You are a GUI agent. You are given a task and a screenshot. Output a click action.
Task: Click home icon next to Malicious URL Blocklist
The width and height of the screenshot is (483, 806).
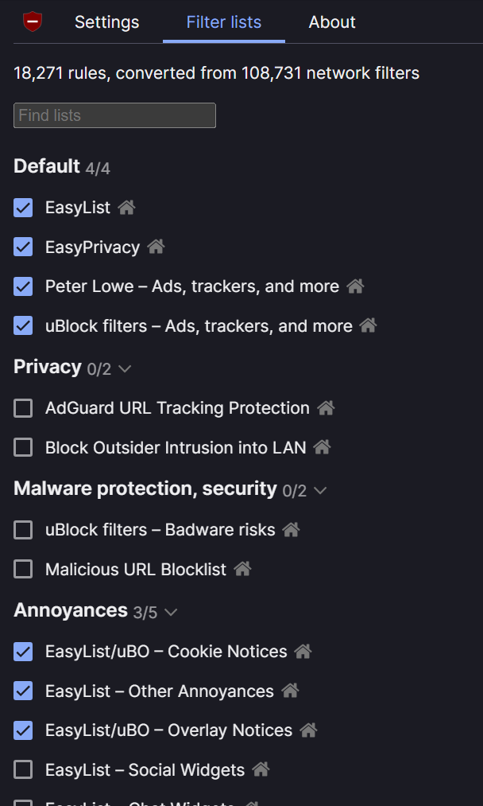pyautogui.click(x=242, y=569)
